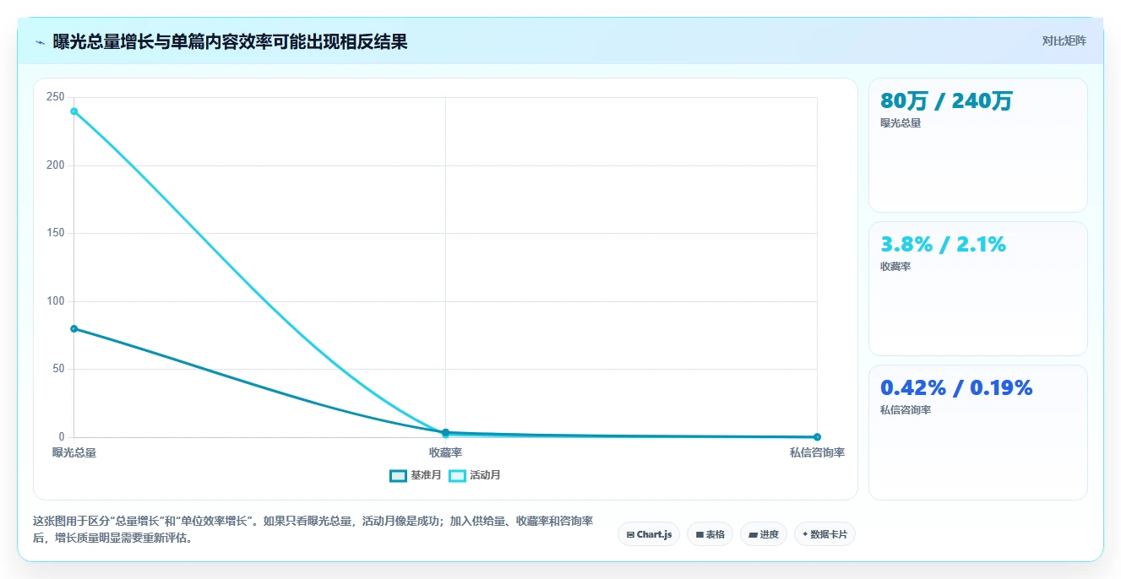Click the 对比矩阵 label in header
The width and height of the screenshot is (1121, 579).
pos(1064,41)
